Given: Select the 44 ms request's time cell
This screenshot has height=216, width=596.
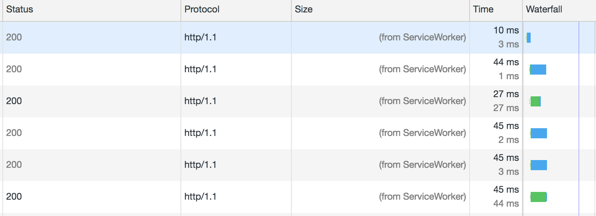Looking at the screenshot, I should click(x=506, y=69).
